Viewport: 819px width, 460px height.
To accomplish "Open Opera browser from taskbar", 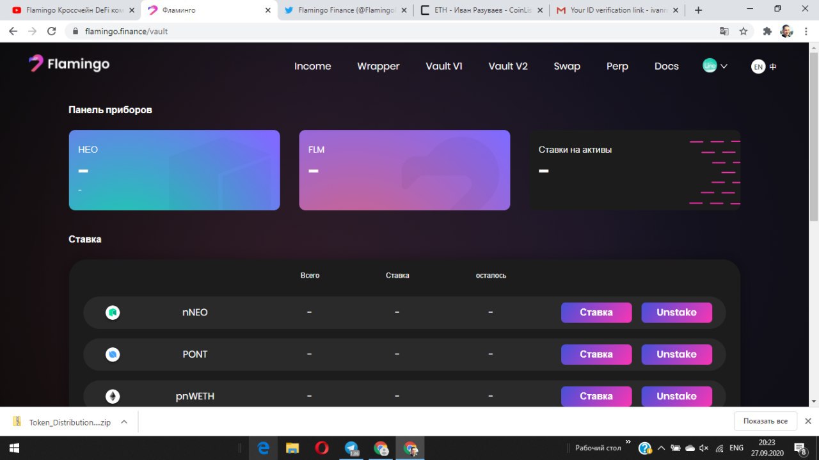I will tap(322, 448).
